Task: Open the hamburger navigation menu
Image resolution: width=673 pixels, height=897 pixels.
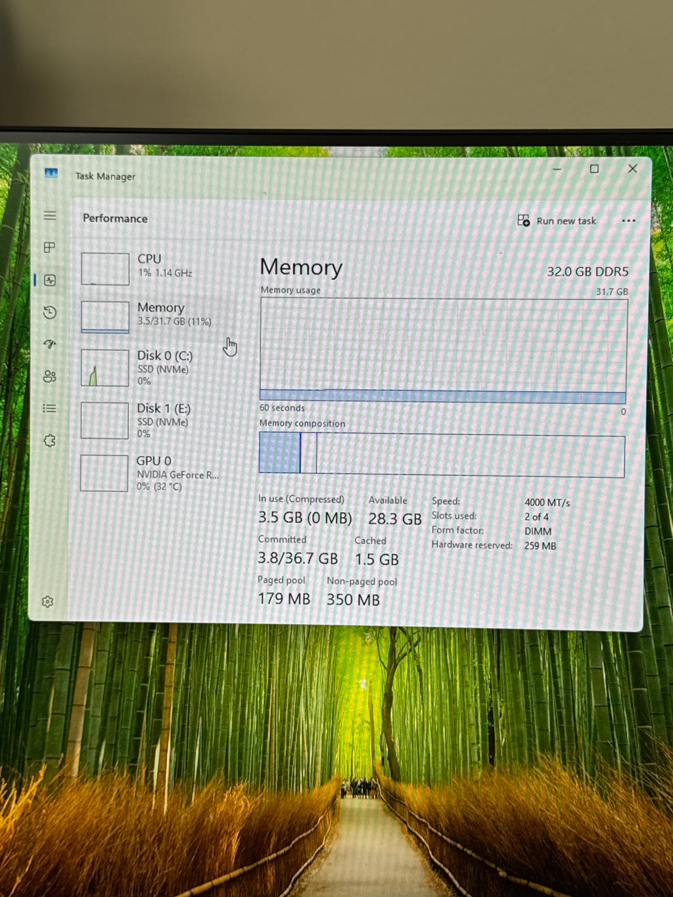Action: 50,216
